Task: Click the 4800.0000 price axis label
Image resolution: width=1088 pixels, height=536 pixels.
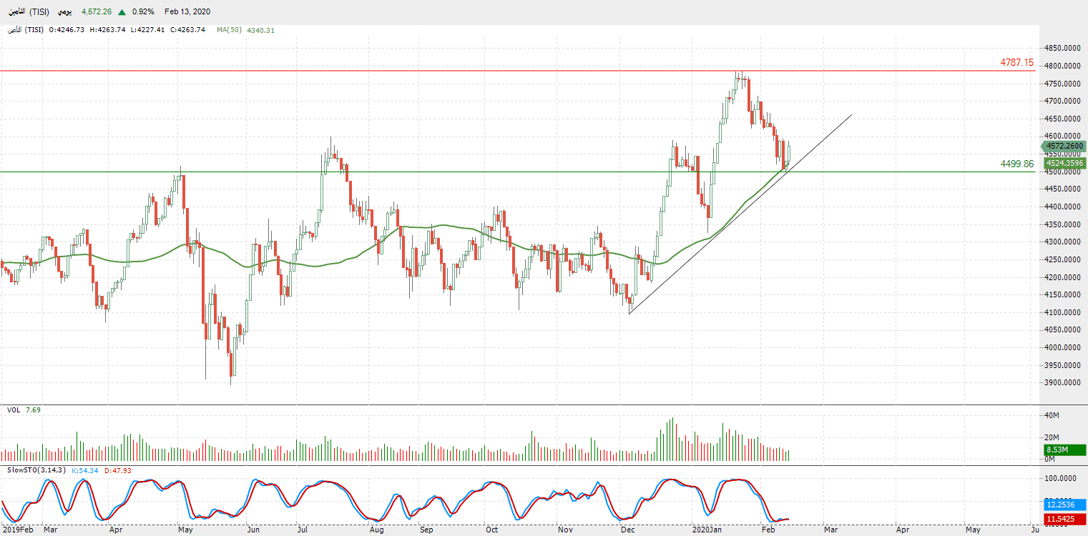Action: [x=1062, y=66]
